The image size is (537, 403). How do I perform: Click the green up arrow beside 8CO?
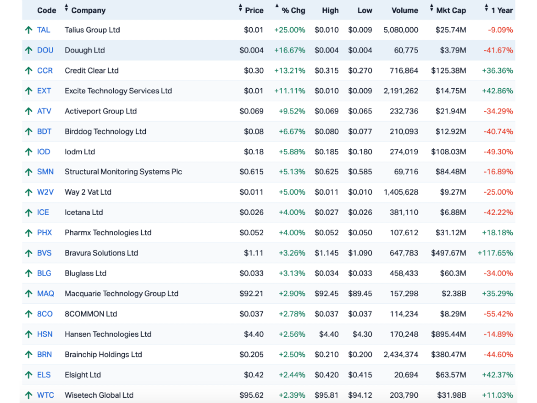click(x=29, y=314)
